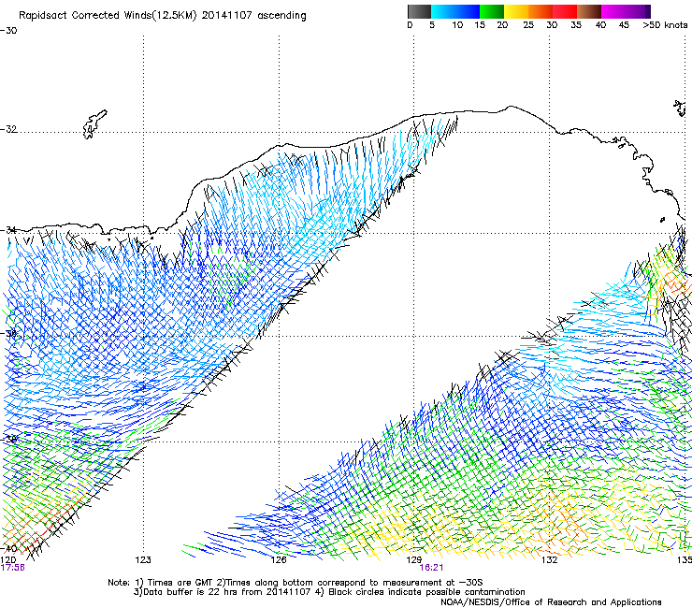Select the magenta-purple 40-50 knots legend segment
Viewport: 692px width, 608px height.
(x=626, y=11)
